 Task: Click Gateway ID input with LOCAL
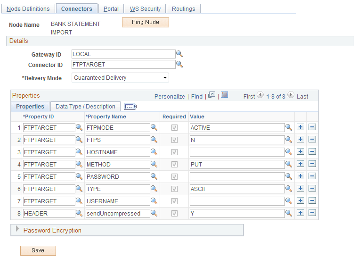123,54
